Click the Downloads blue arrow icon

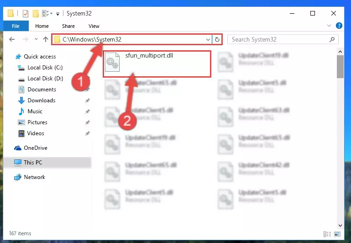[x=21, y=100]
